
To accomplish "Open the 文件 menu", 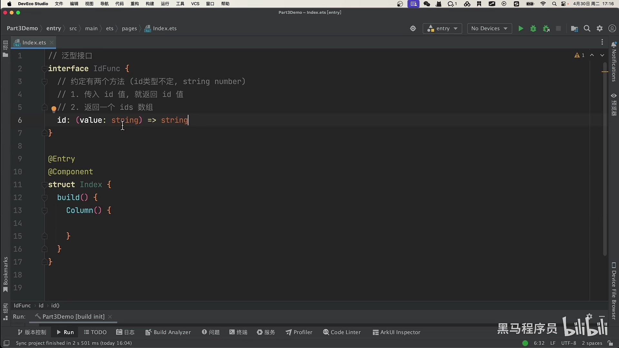I will (x=59, y=4).
